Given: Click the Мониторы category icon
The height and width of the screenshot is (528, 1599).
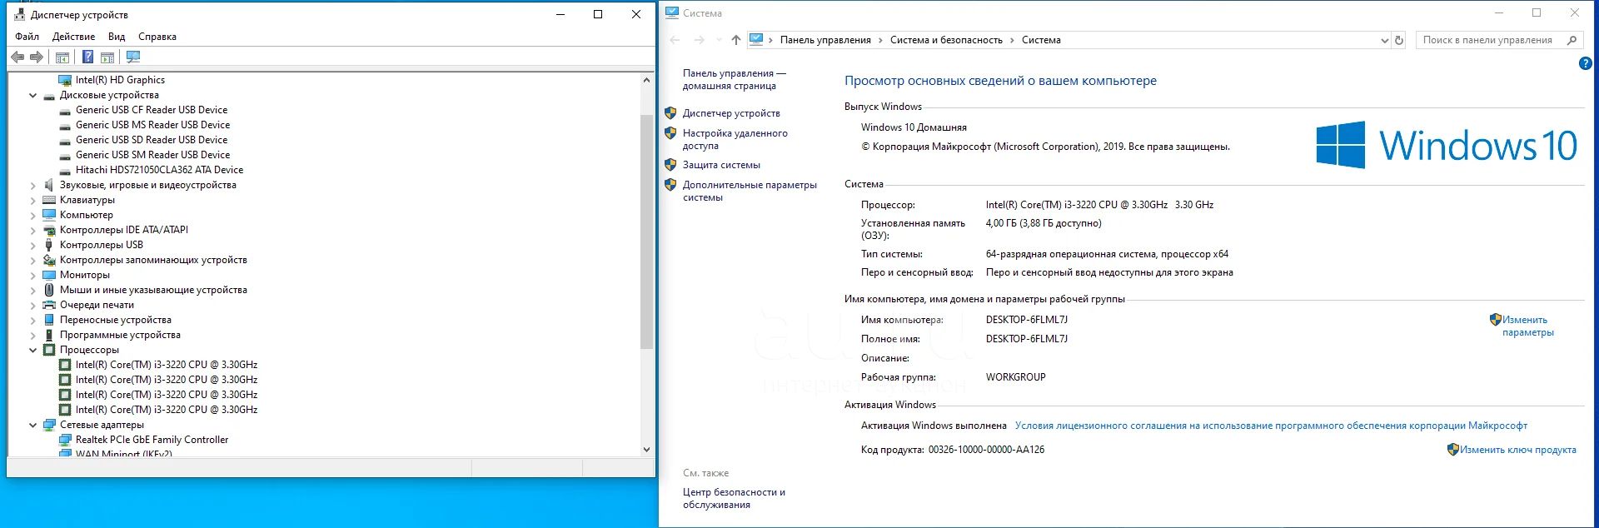Looking at the screenshot, I should (x=49, y=275).
